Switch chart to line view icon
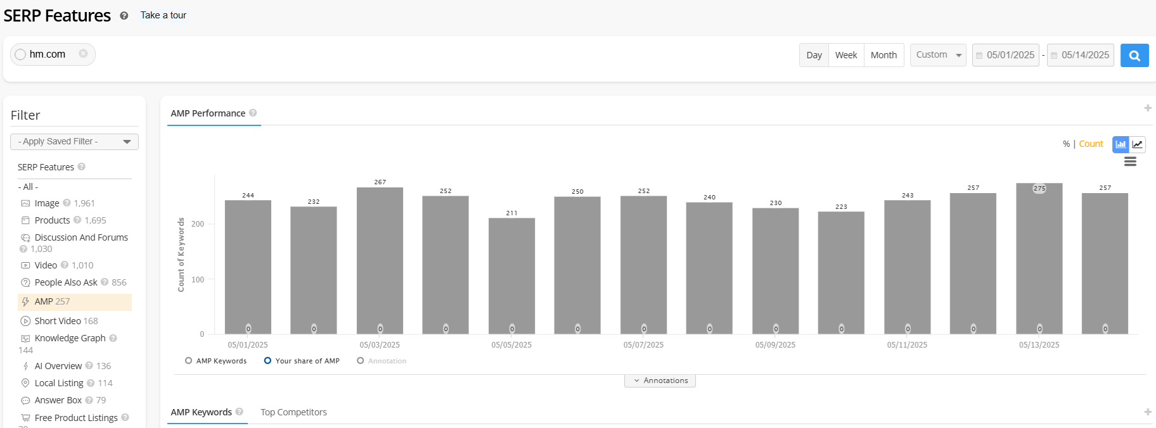 coord(1138,144)
